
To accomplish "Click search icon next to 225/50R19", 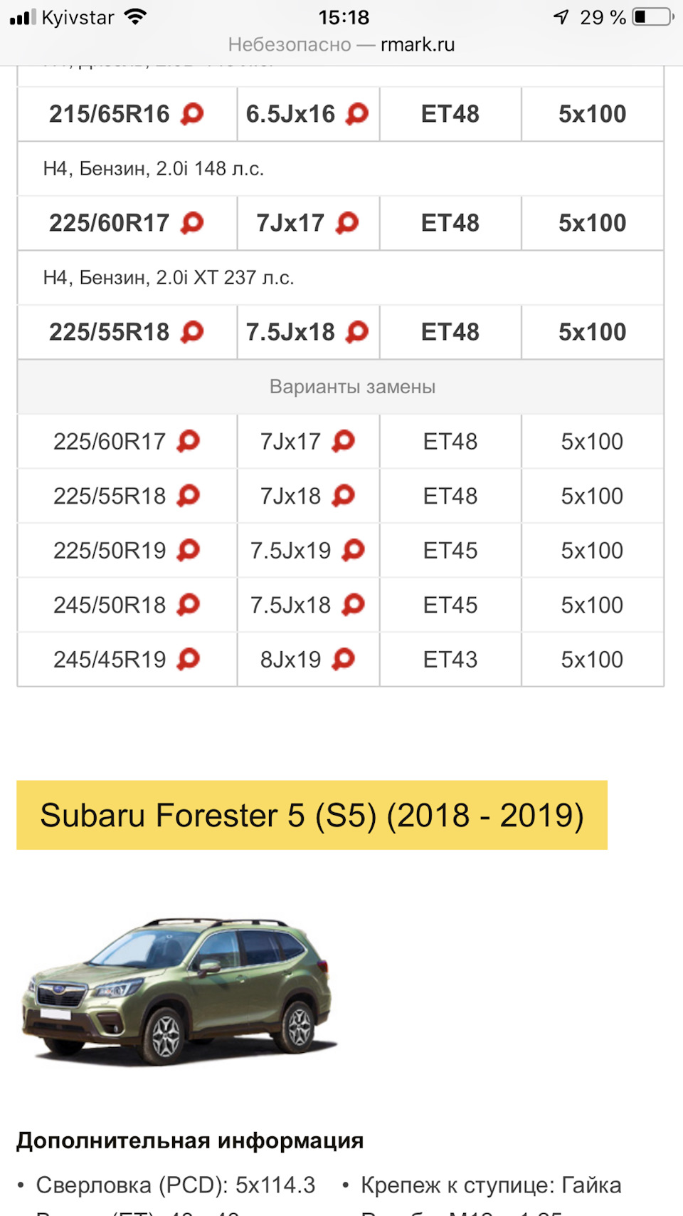I will tap(189, 550).
